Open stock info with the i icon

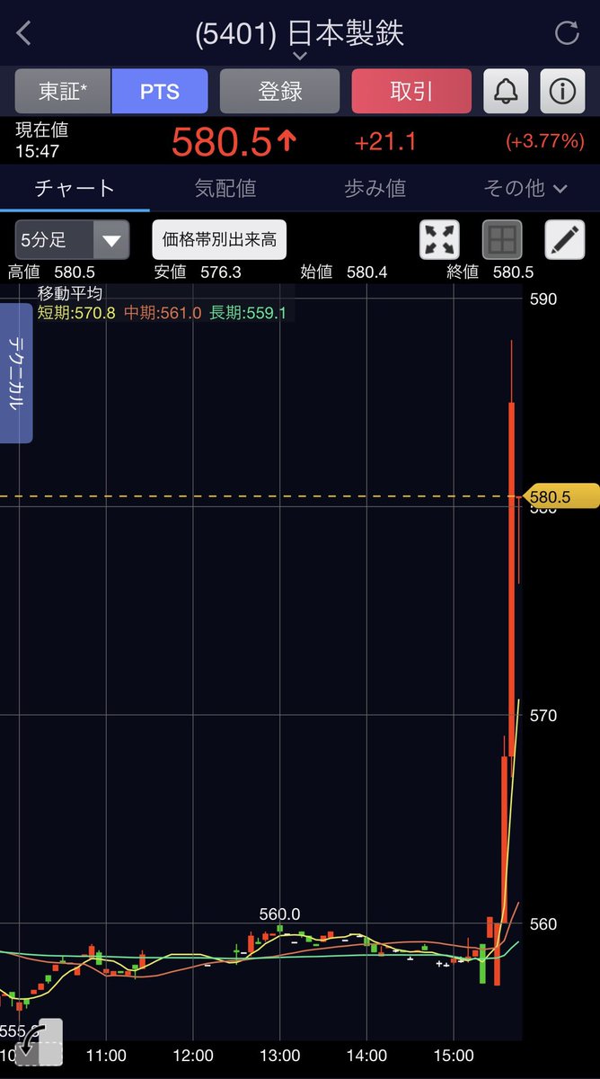coord(563,91)
